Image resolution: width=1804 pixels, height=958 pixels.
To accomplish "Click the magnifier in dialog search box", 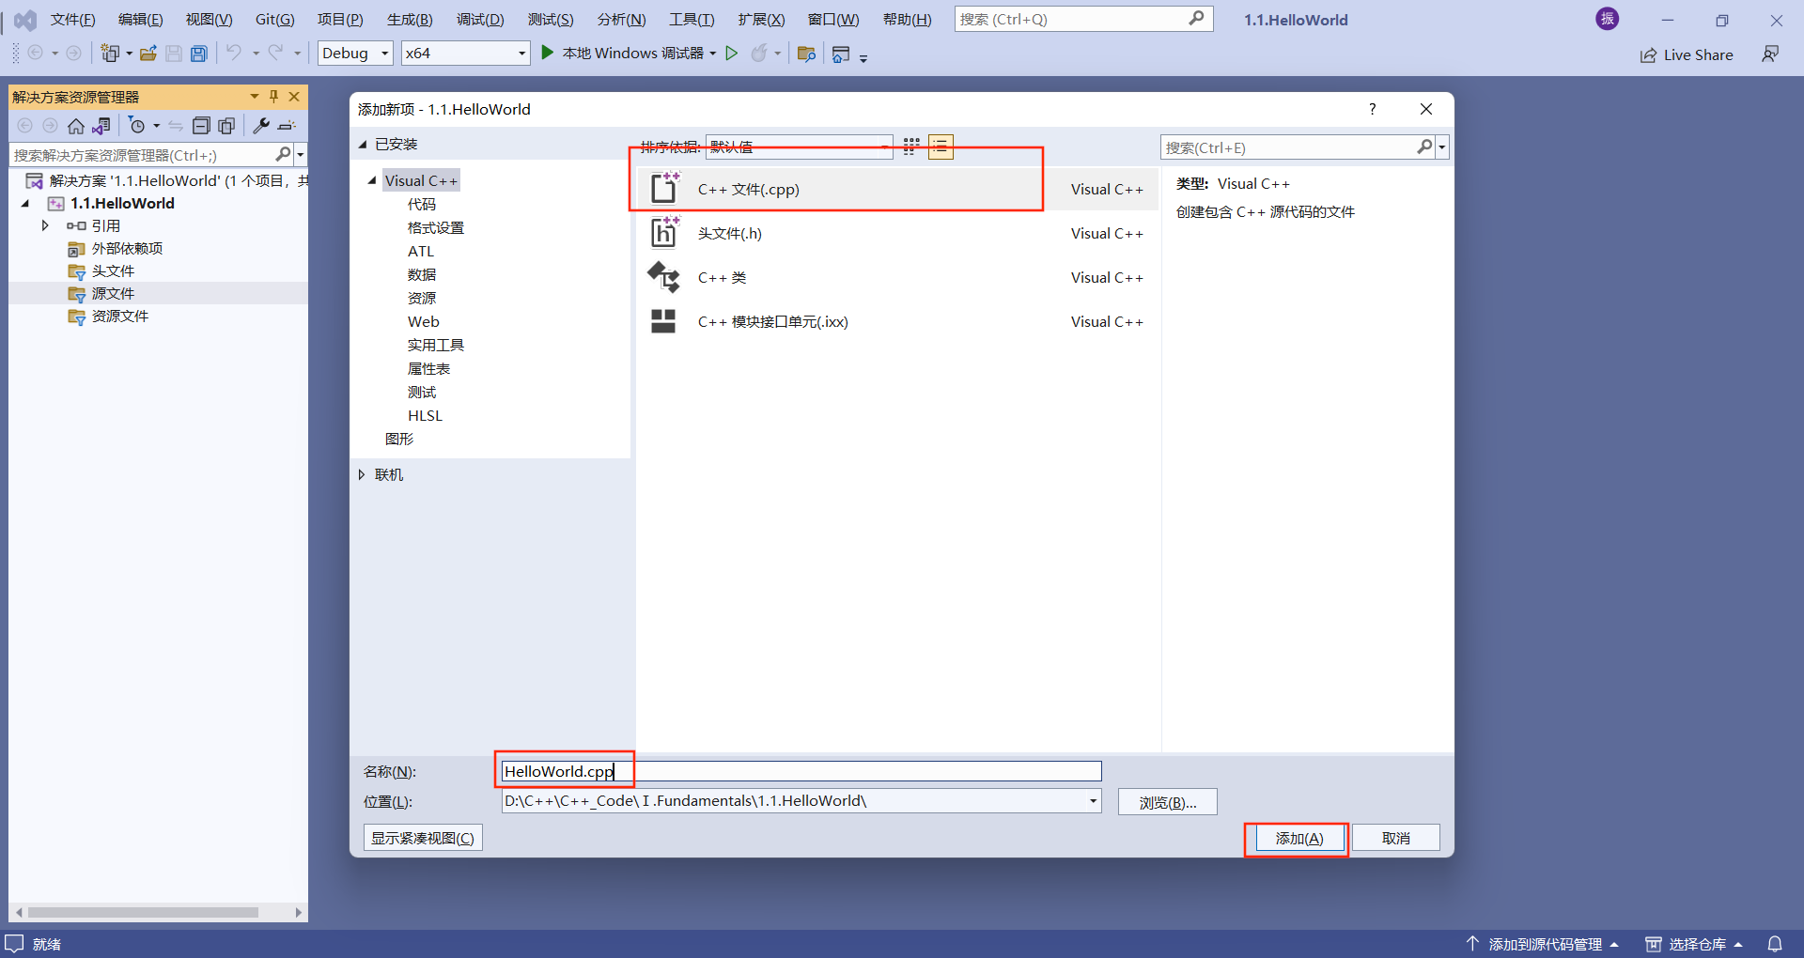I will click(1424, 147).
